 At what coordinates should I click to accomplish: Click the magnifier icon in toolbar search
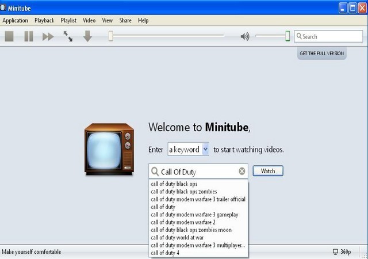click(299, 36)
